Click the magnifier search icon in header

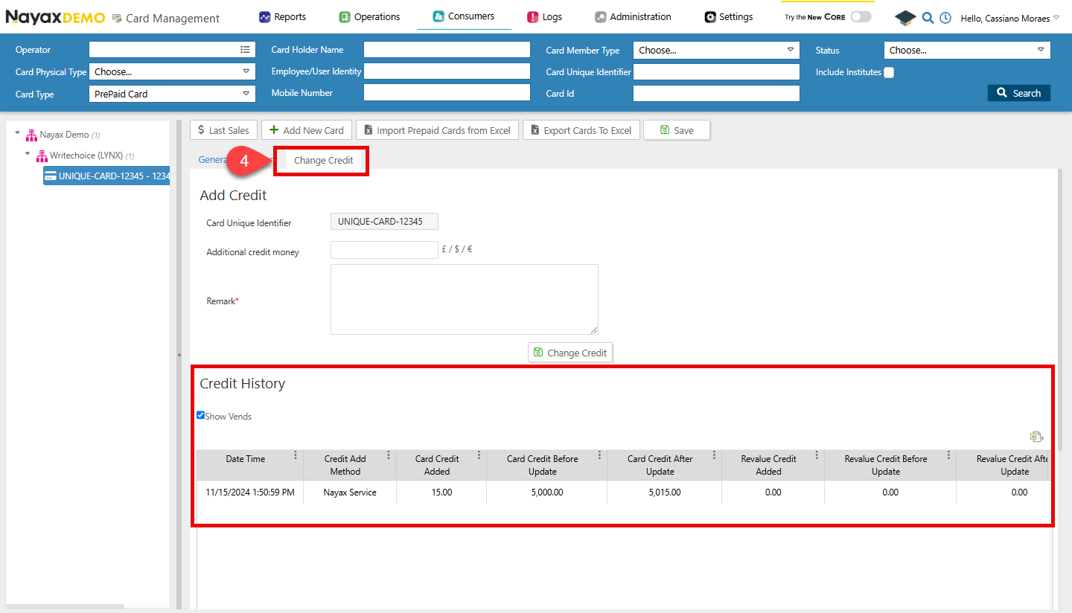(x=928, y=18)
